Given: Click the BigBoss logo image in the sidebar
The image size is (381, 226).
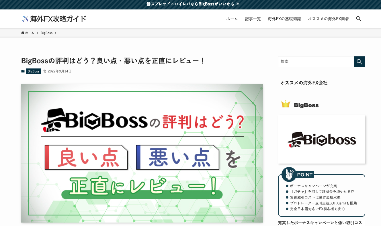Looking at the screenshot, I should pyautogui.click(x=321, y=139).
